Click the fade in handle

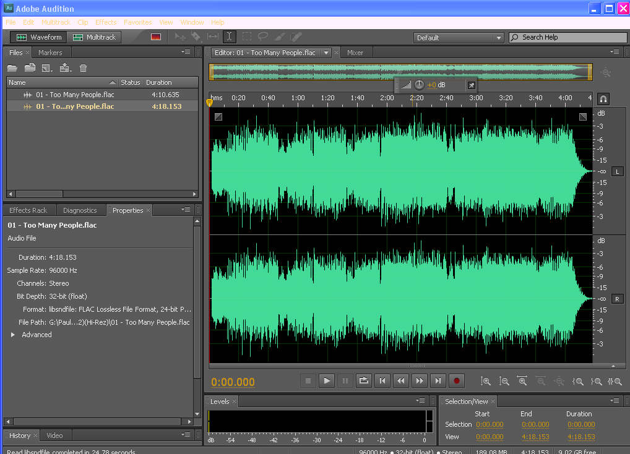tap(218, 117)
